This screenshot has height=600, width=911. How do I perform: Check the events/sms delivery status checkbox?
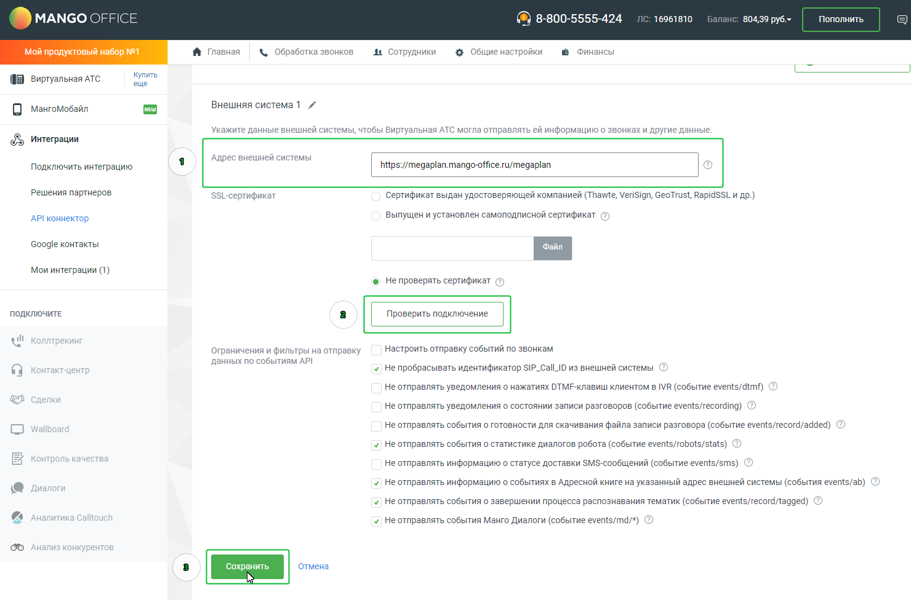(x=376, y=464)
